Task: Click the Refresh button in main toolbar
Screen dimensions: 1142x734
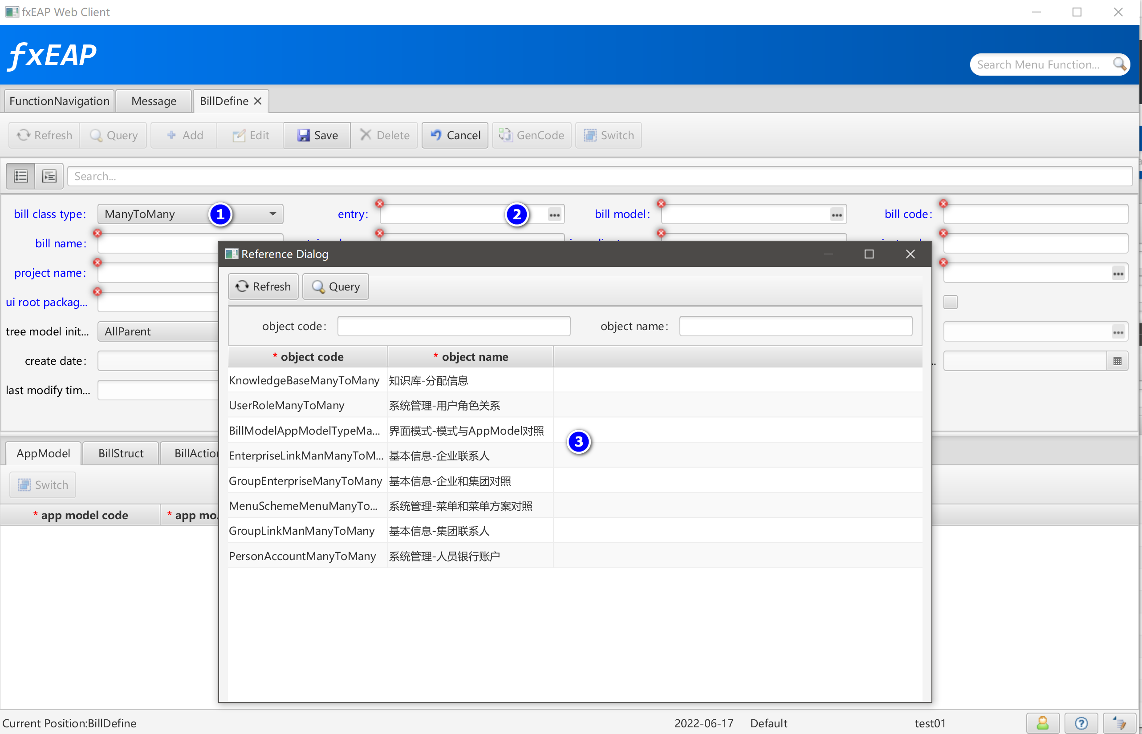Action: [x=45, y=135]
